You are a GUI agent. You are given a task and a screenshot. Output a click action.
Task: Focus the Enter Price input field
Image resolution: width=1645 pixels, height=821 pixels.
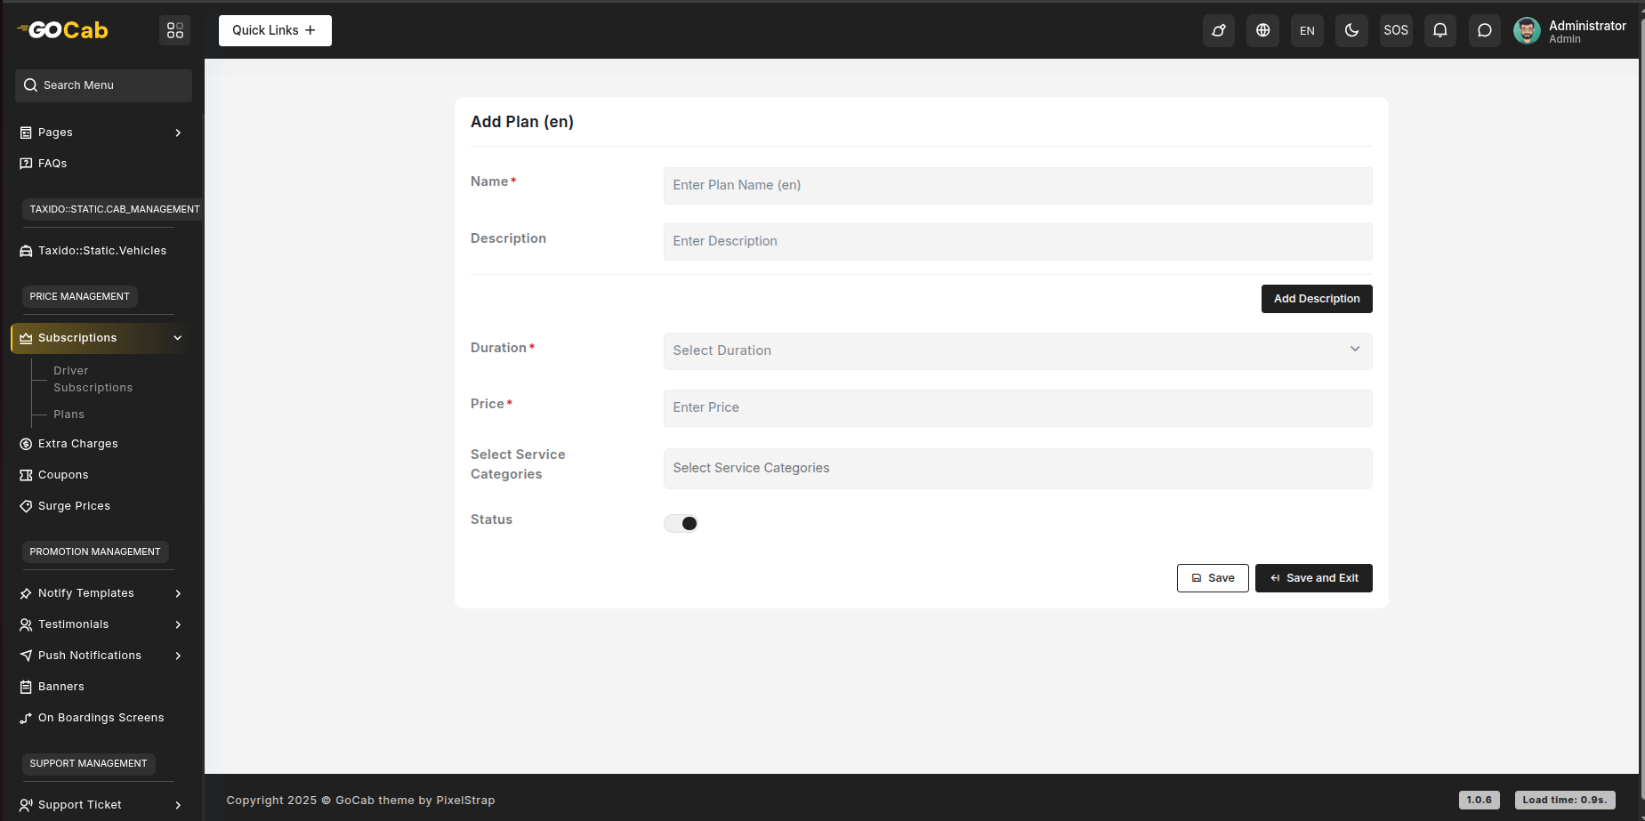click(1017, 407)
